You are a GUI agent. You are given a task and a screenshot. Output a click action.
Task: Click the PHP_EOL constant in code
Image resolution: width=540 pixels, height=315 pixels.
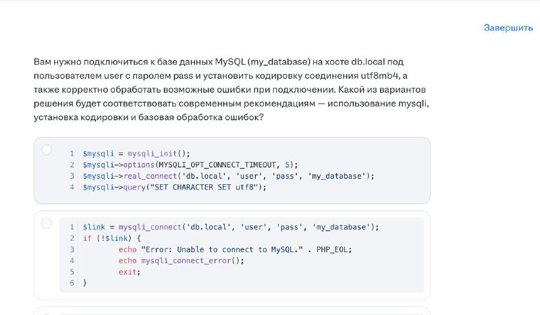tap(332, 250)
